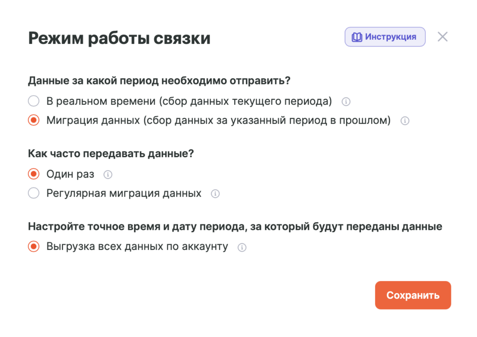
Task: Click info icon beside 'В реальном времени'
Action: [x=346, y=102]
